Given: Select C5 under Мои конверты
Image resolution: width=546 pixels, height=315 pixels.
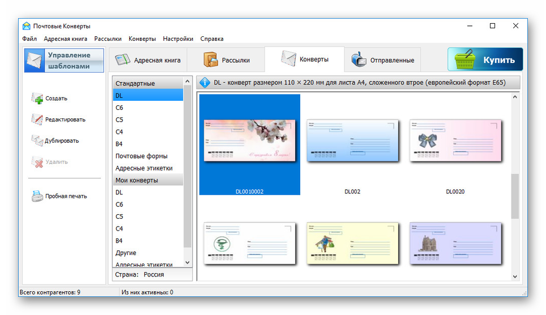Looking at the screenshot, I should pos(148,216).
